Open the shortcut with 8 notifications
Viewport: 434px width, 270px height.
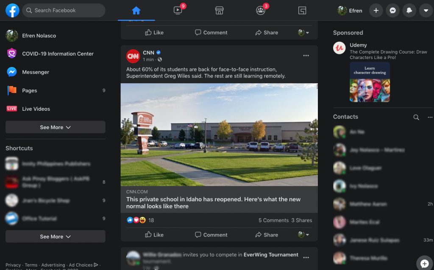pyautogui.click(x=56, y=182)
